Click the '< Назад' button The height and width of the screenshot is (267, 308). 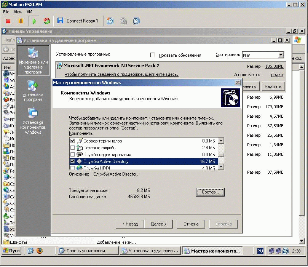point(130,224)
